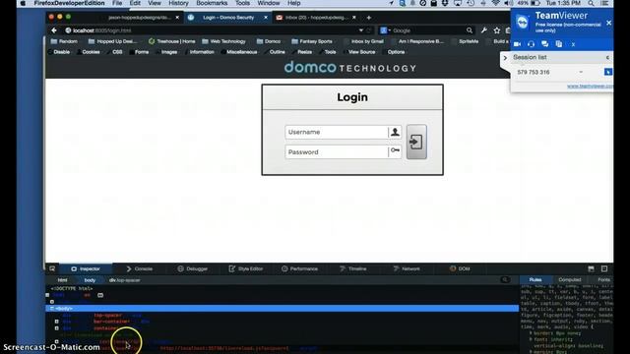Click the devtools separate window icon
Screen dimensions: 630x354
[604, 268]
